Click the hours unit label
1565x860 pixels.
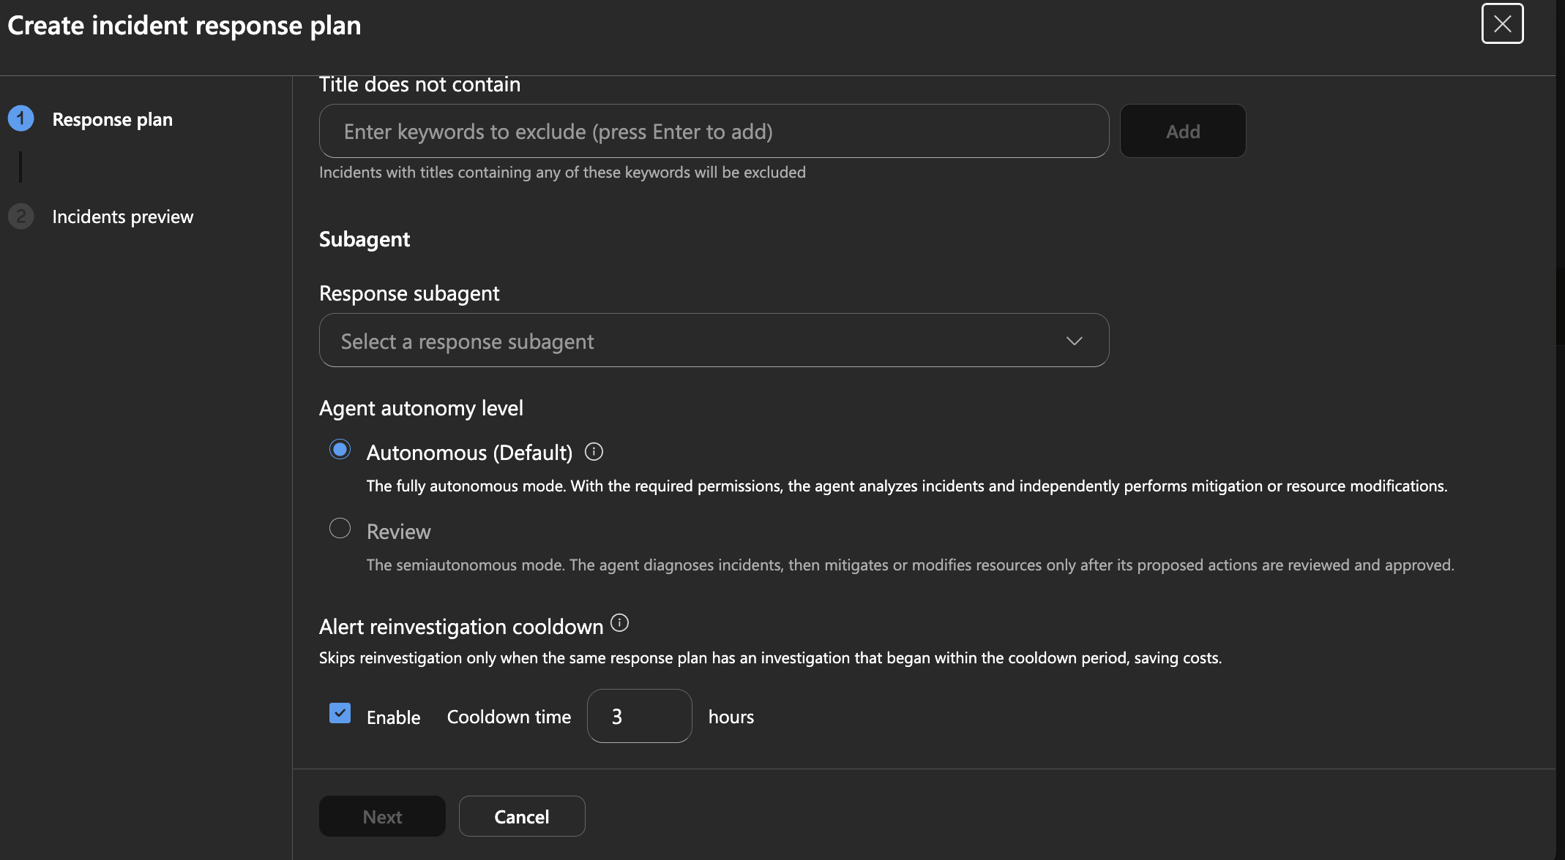click(x=731, y=717)
